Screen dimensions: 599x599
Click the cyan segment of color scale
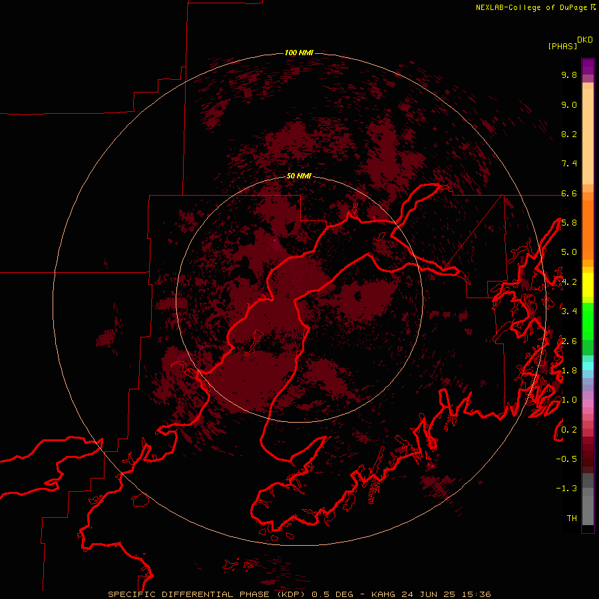588,366
